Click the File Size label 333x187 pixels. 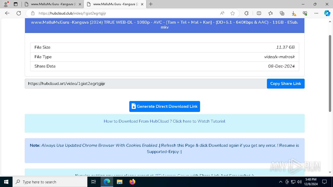pyautogui.click(x=42, y=47)
